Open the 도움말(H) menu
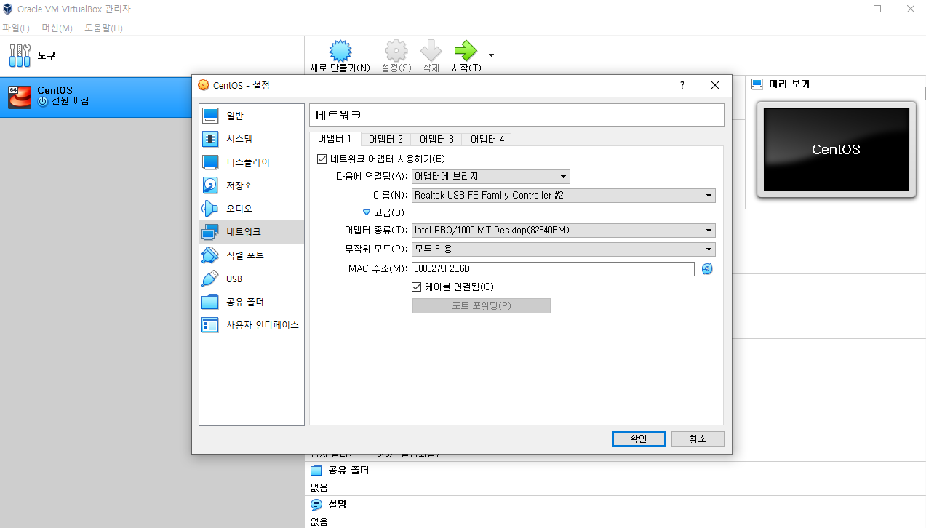The width and height of the screenshot is (926, 528). (x=103, y=28)
